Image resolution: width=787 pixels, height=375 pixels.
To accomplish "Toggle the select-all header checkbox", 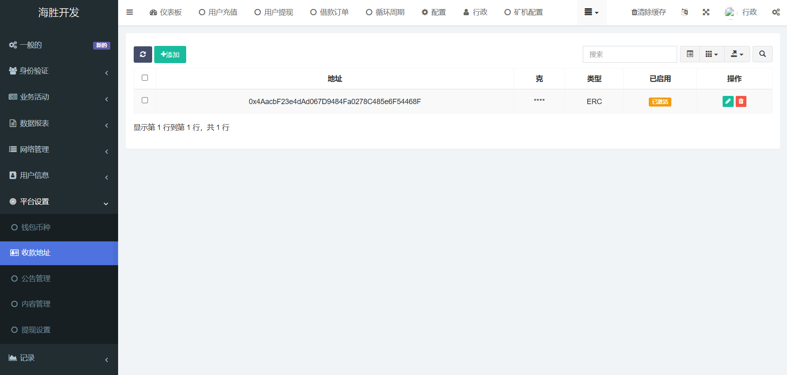I will (x=145, y=78).
